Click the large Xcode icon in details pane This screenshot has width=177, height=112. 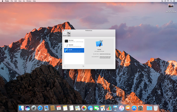[x=99, y=43]
